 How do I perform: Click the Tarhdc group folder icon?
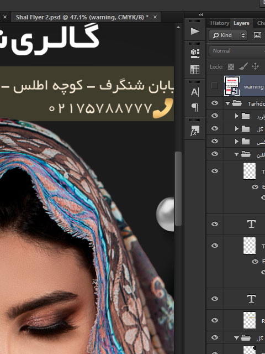(x=237, y=103)
